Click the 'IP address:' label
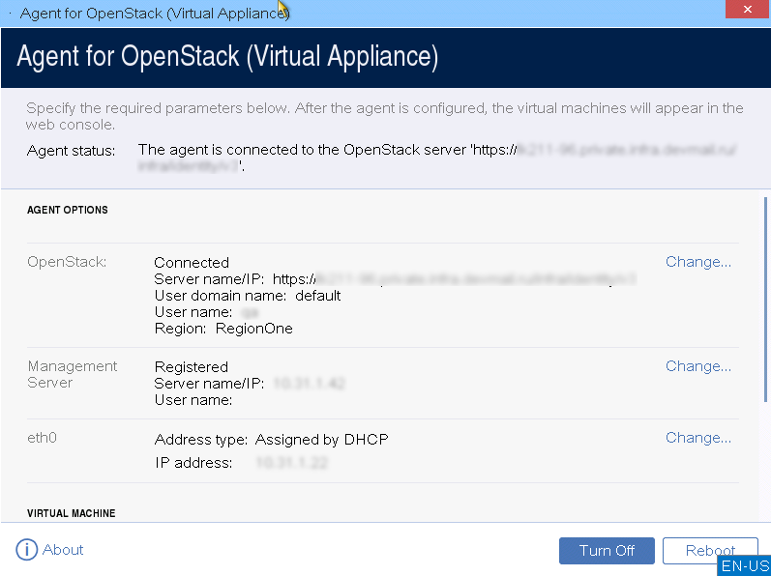 pos(193,463)
